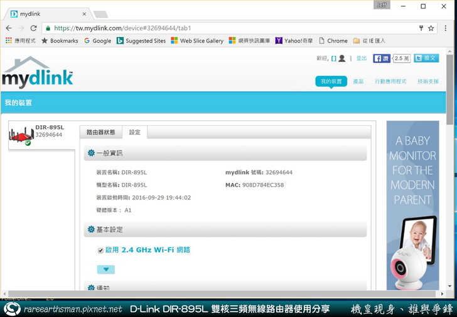457x317 pixels.
Task: Expand Wi-Fi settings with blue down arrow
Action: click(x=106, y=269)
